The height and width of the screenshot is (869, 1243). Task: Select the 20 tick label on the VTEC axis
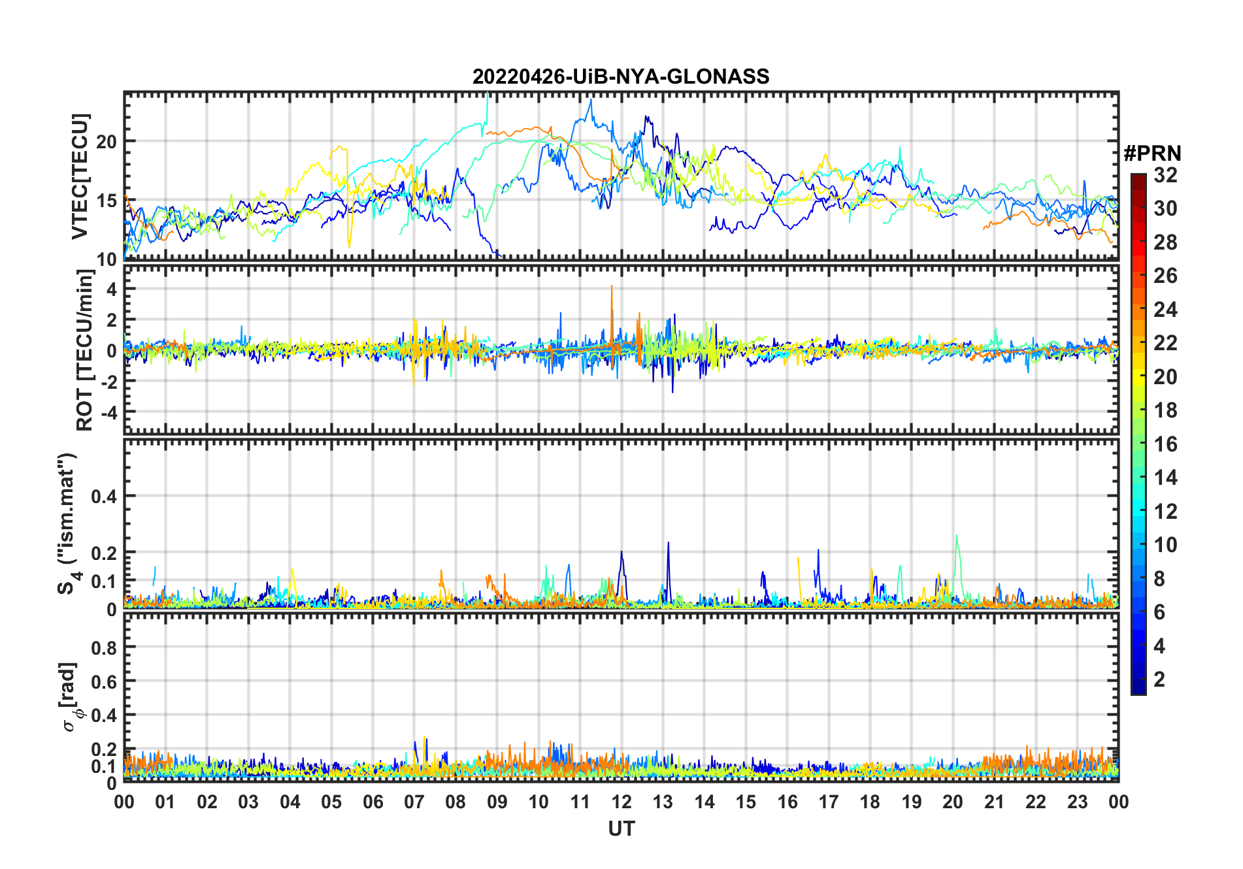tap(107, 141)
